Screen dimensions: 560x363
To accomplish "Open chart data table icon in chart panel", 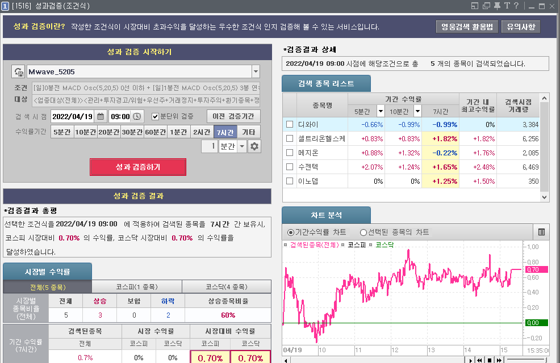I will click(541, 232).
